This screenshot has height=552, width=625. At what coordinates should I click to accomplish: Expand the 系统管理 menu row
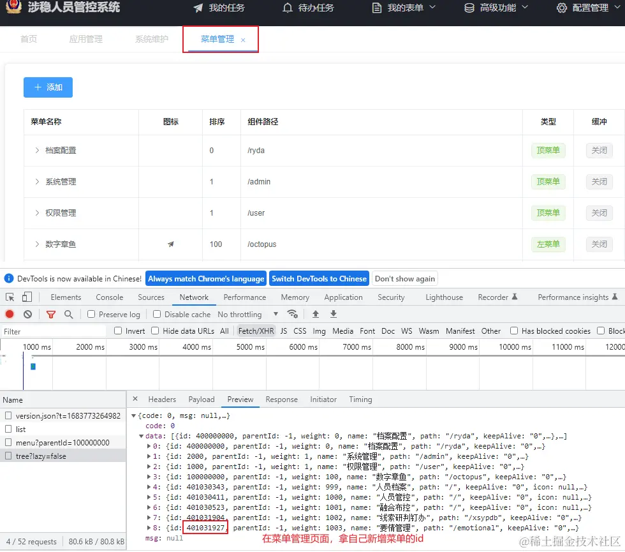point(37,181)
